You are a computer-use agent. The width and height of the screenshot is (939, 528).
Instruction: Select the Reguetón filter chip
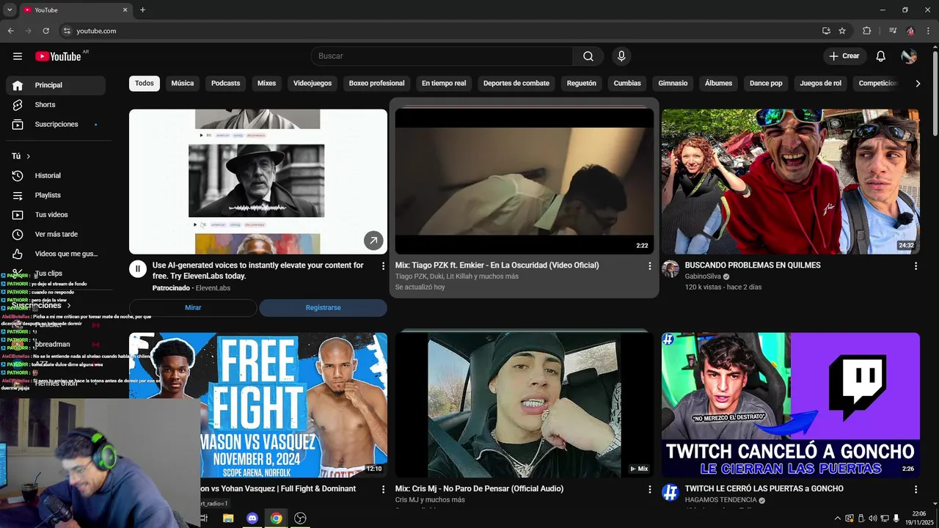[582, 84]
